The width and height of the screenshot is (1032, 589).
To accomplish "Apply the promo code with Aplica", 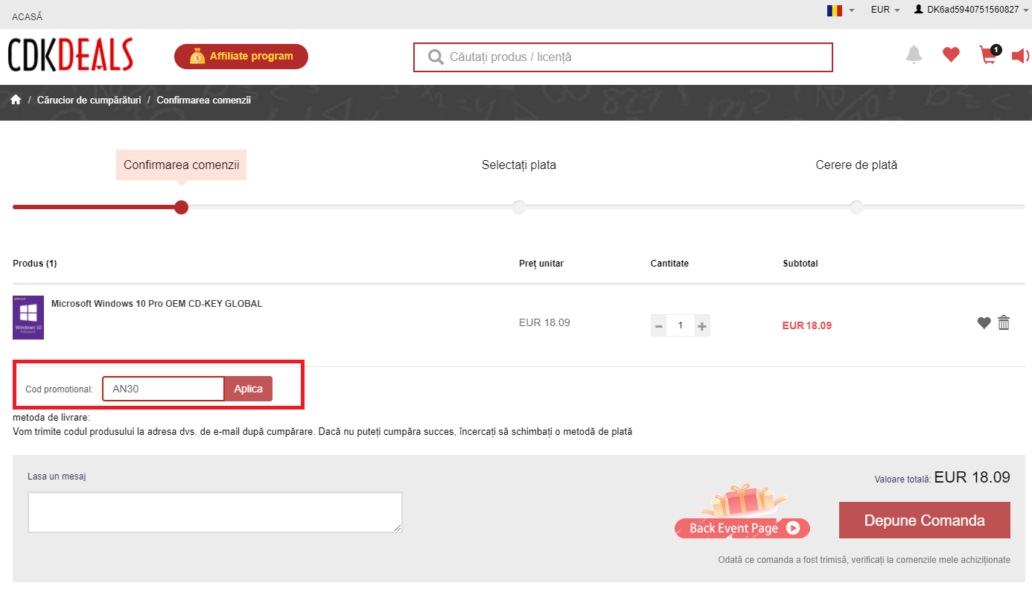I will [x=249, y=389].
